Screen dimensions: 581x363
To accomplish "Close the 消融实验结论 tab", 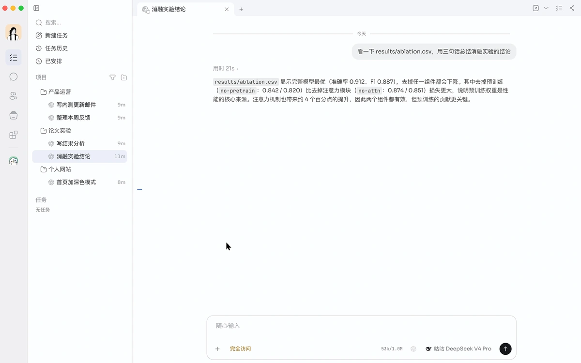I will point(227,9).
